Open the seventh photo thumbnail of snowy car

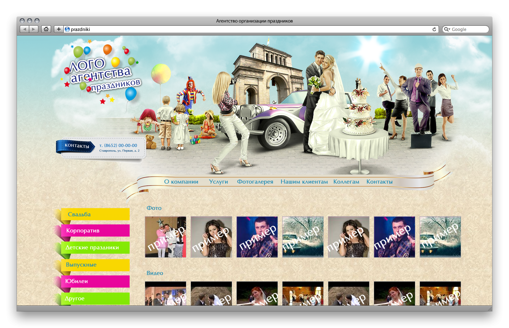(x=440, y=237)
